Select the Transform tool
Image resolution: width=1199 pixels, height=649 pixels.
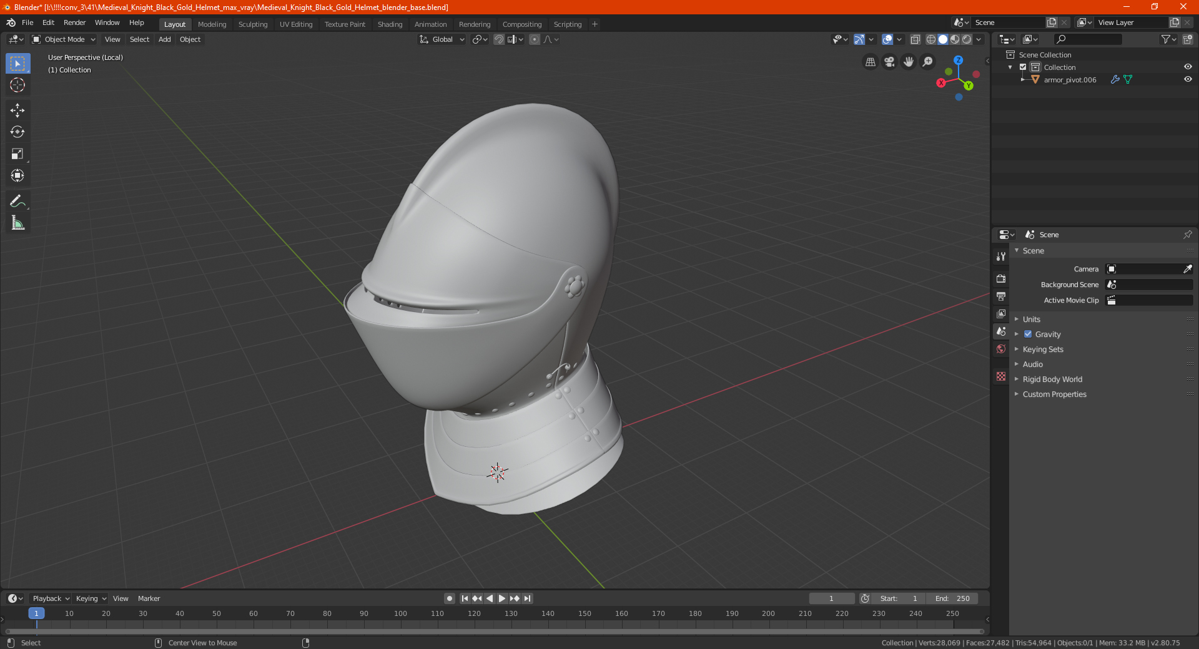[17, 176]
